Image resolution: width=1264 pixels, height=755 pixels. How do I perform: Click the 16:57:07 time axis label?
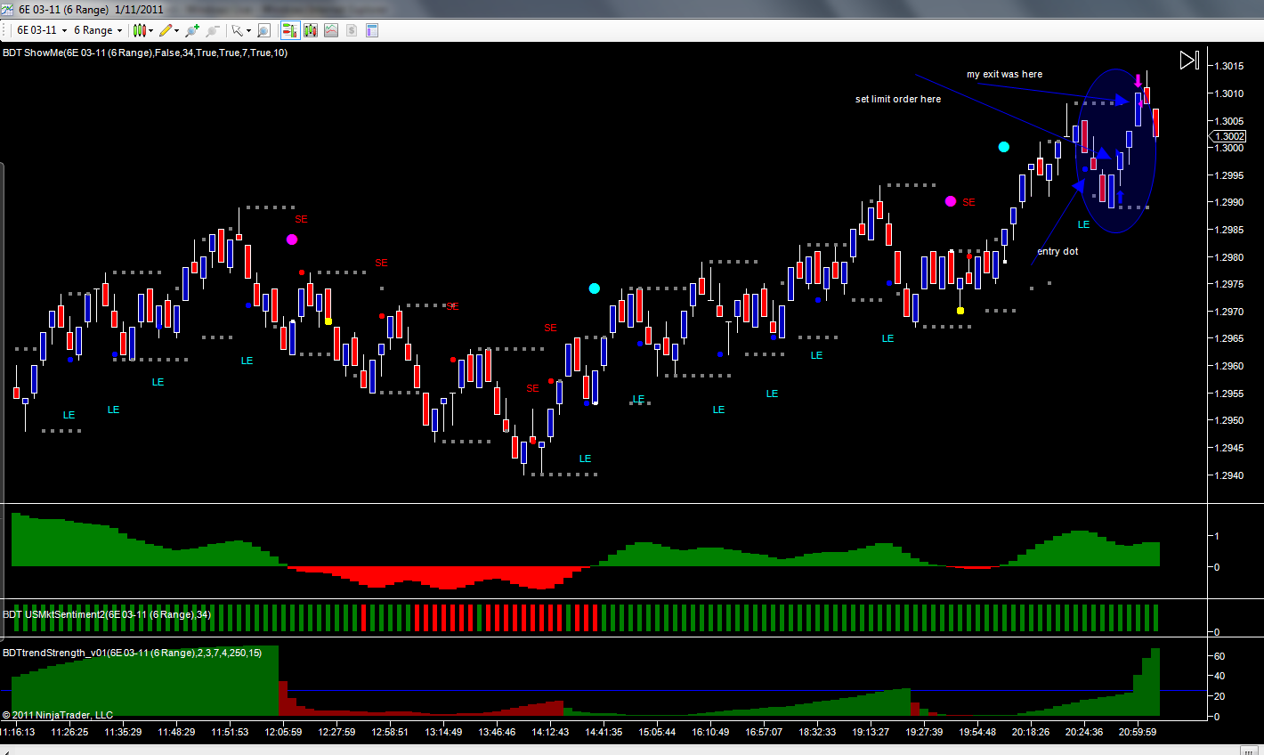point(764,732)
